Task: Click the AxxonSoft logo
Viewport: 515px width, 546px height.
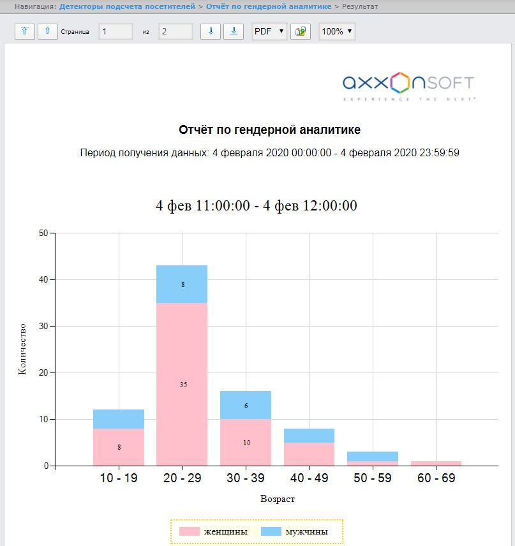Action: pos(408,87)
